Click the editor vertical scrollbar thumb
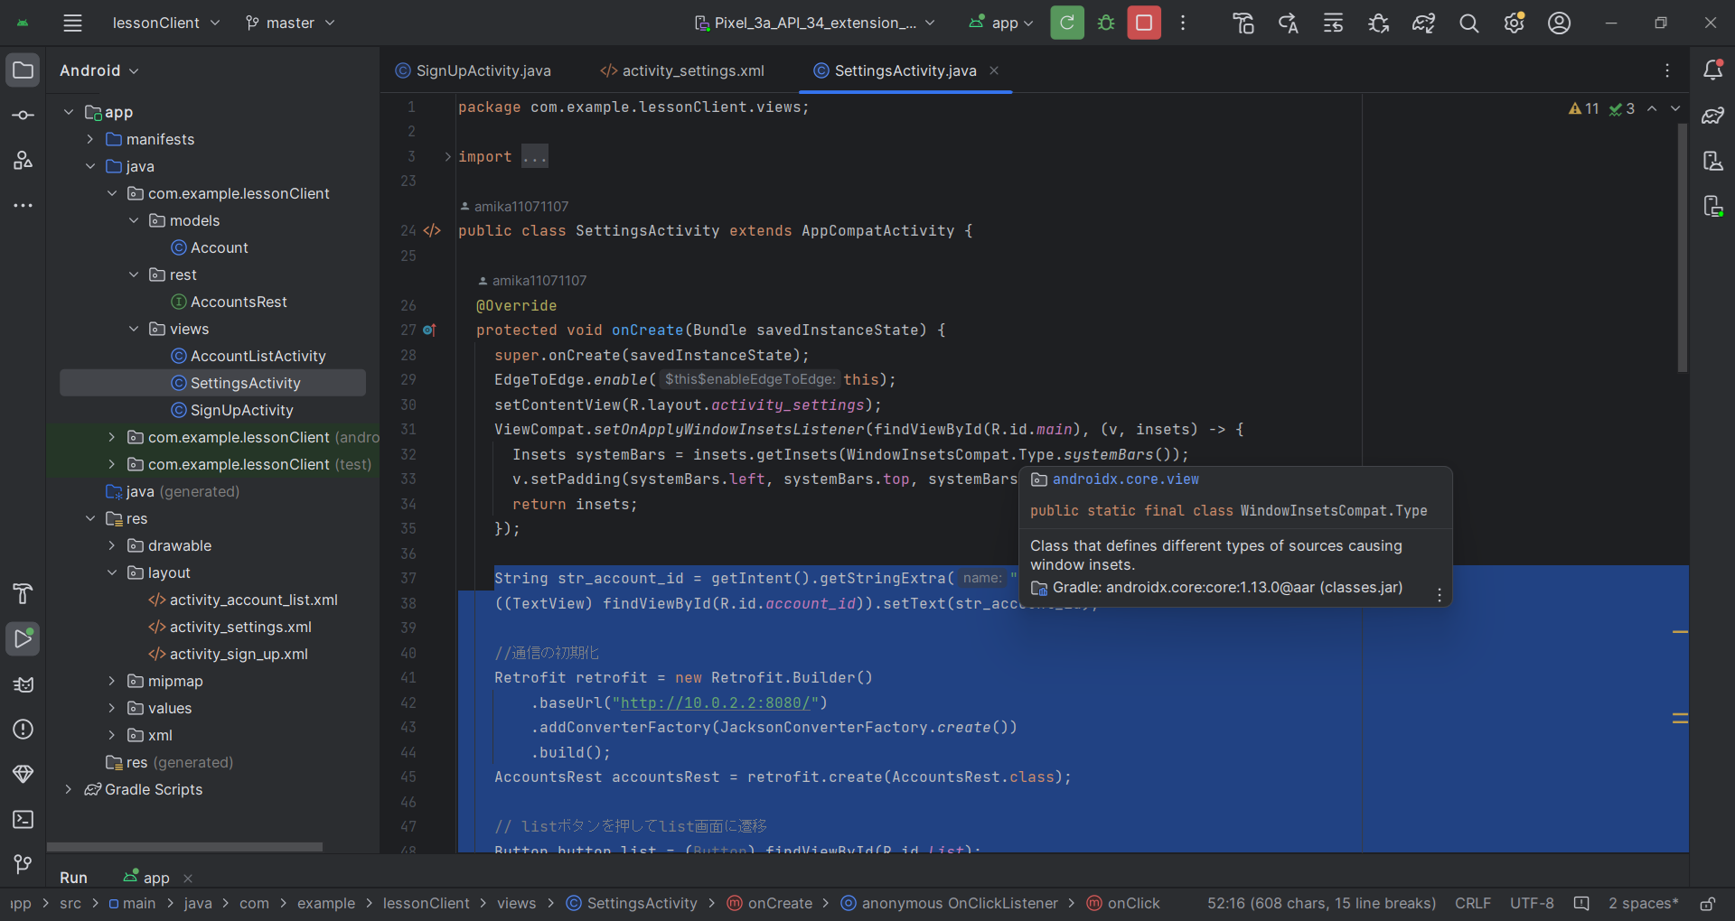 pos(1683,247)
